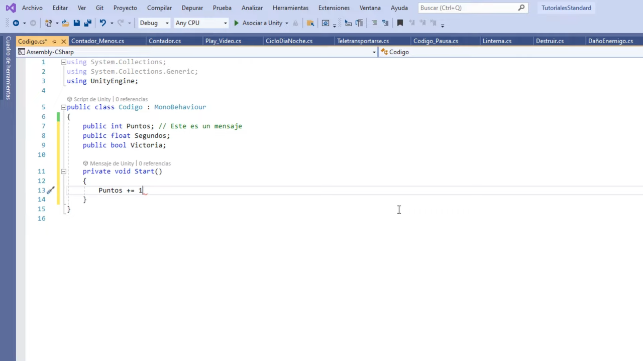The image size is (643, 361).
Task: Click the search magnifier icon
Action: coord(521,8)
